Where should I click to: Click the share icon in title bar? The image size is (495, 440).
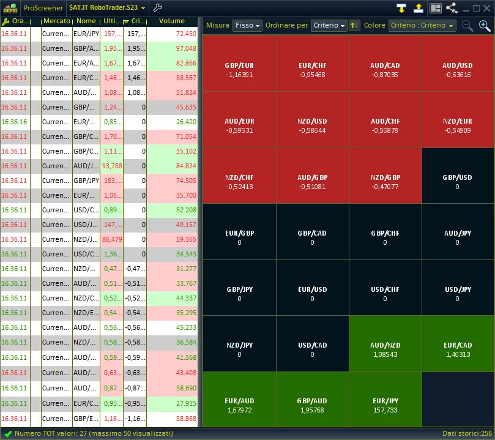(452, 8)
